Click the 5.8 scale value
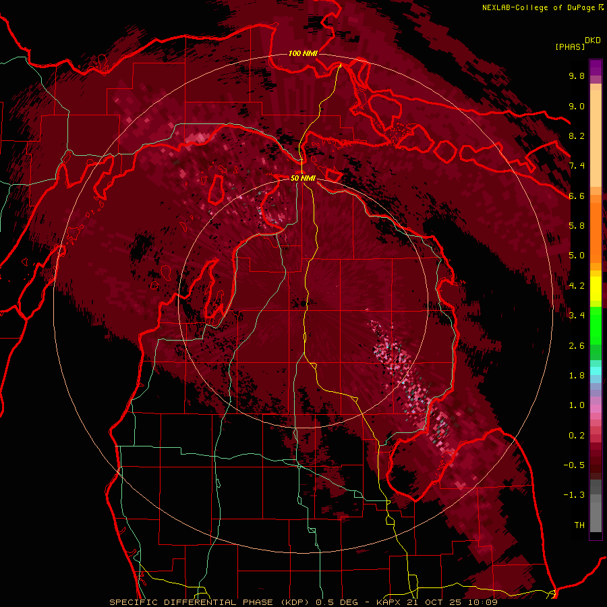Image resolution: width=607 pixels, height=607 pixels. click(577, 226)
